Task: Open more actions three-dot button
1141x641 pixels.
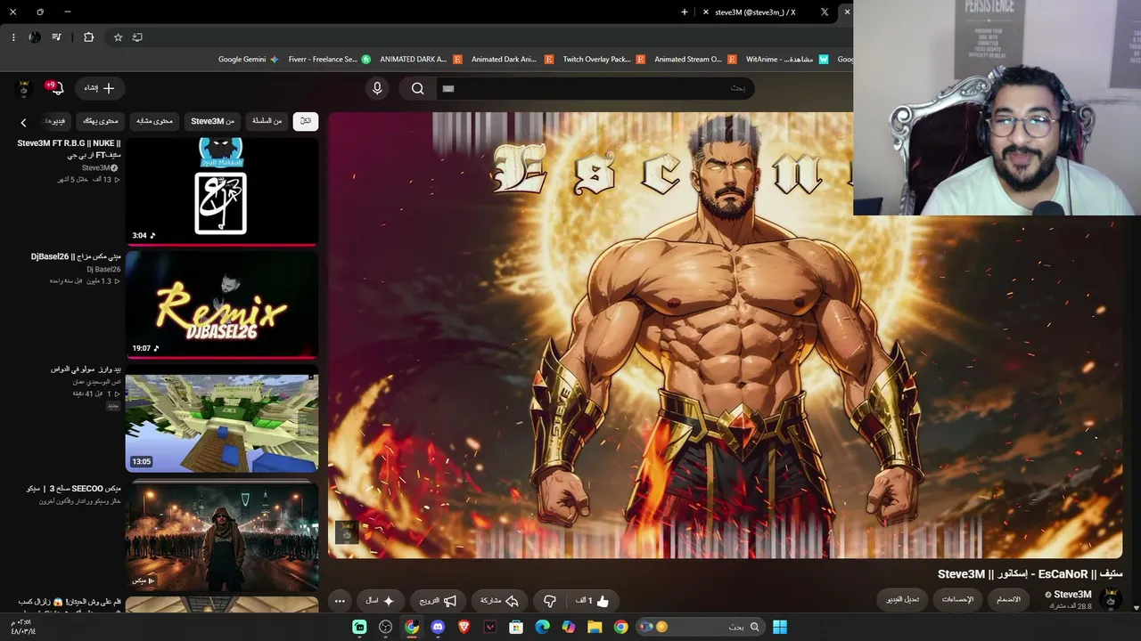Action: tap(340, 601)
